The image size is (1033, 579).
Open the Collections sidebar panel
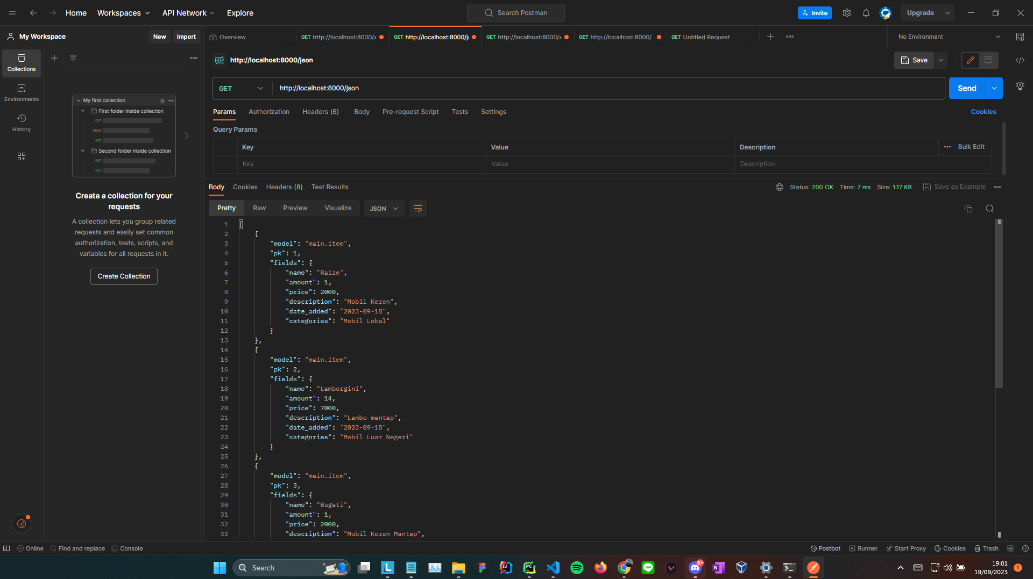click(x=21, y=63)
